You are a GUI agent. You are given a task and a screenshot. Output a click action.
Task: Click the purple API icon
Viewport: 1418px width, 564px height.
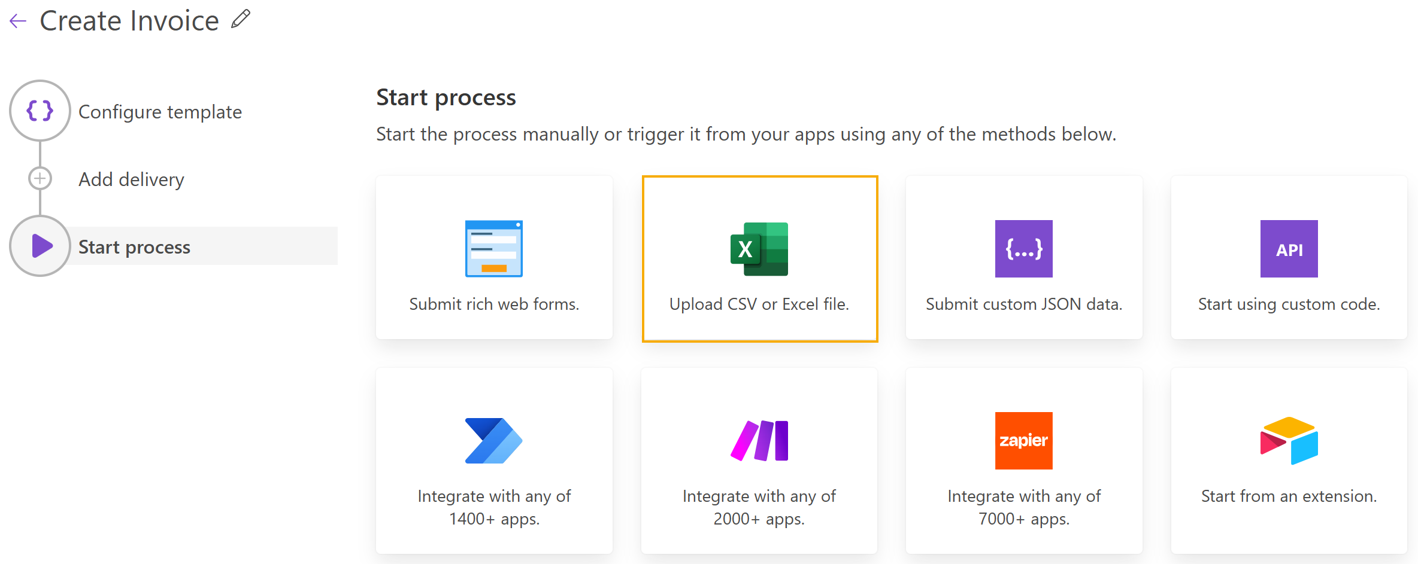click(x=1289, y=249)
